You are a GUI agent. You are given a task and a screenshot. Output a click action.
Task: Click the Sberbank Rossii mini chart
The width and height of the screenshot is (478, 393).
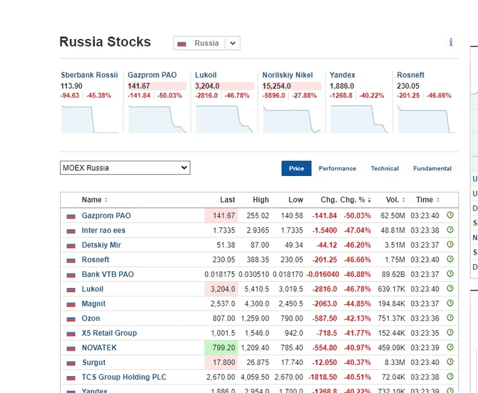tap(90, 119)
